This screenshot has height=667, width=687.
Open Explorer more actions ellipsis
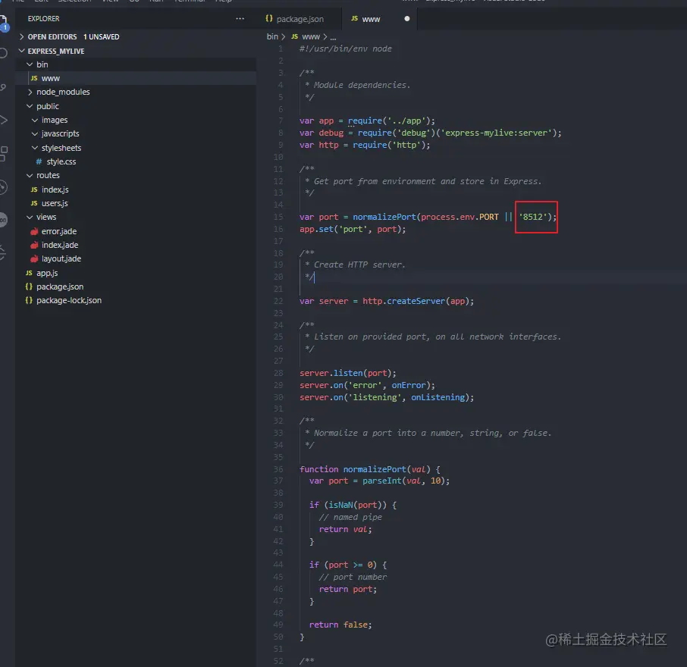coord(240,18)
